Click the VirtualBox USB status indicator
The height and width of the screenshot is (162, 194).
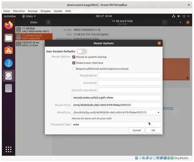[x=151, y=158]
